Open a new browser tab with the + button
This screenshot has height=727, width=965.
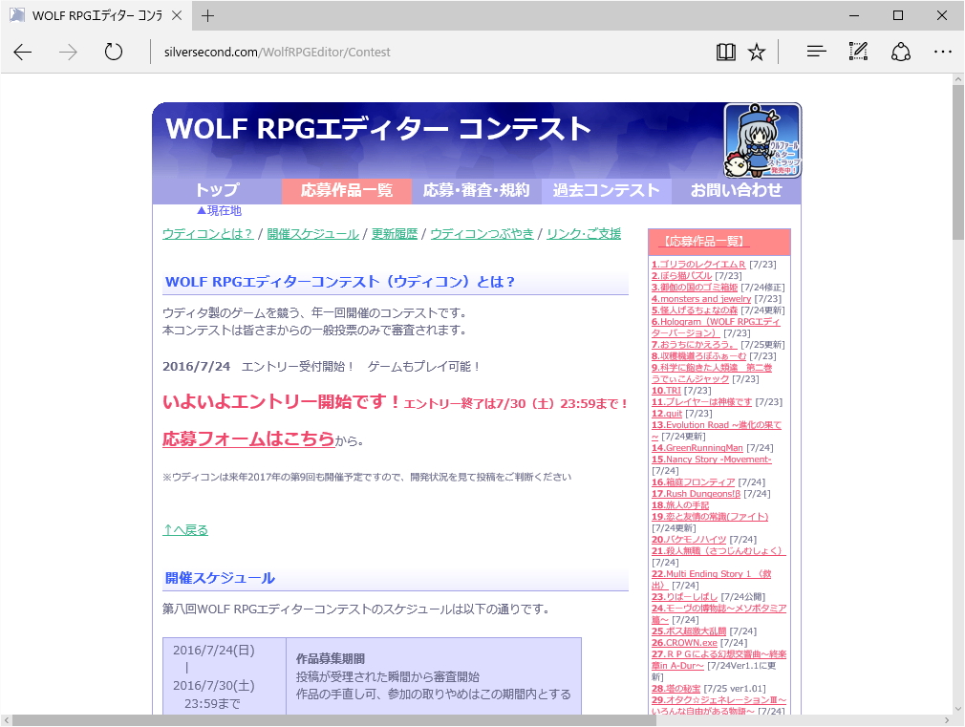(x=208, y=15)
